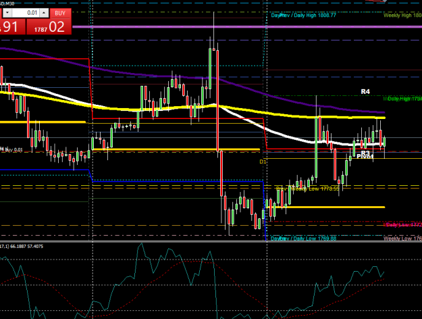Click the R3 resistance label
The width and height of the screenshot is (422, 319).
(x=365, y=153)
